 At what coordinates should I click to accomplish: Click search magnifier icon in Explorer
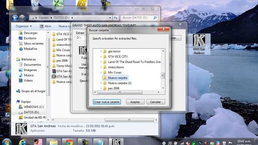155,18
